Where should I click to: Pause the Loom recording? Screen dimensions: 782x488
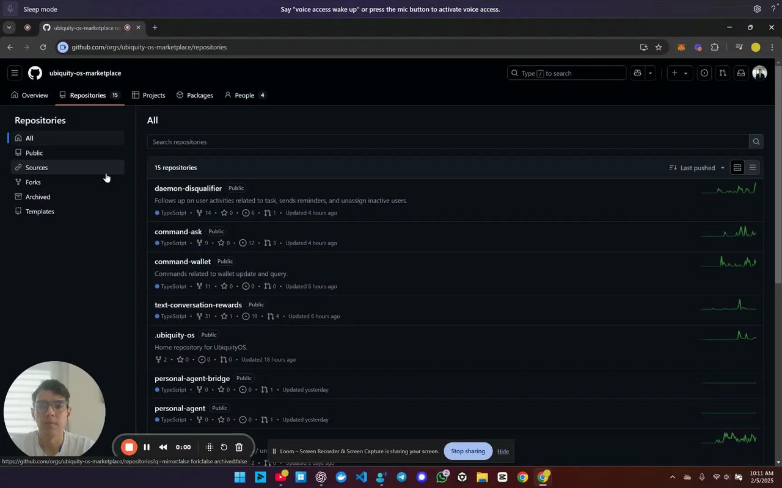pyautogui.click(x=147, y=447)
